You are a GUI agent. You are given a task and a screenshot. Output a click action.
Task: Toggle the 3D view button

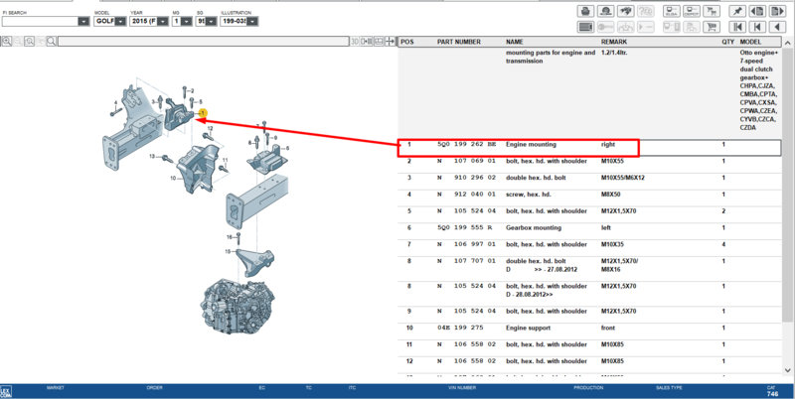tap(355, 41)
